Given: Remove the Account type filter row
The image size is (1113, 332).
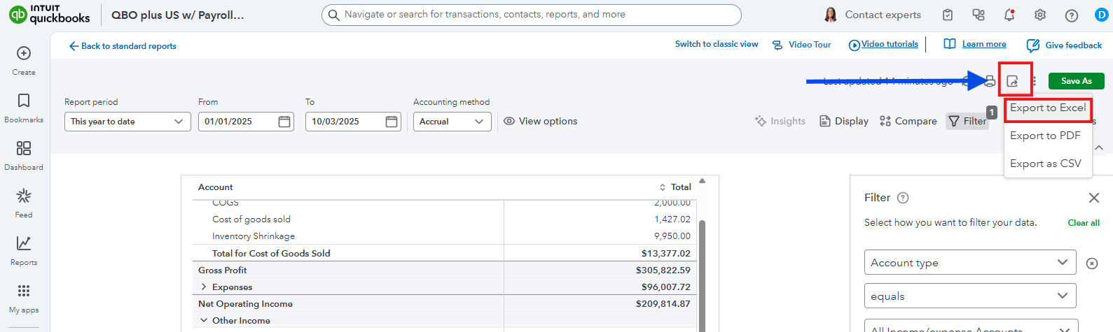Looking at the screenshot, I should click(x=1092, y=264).
